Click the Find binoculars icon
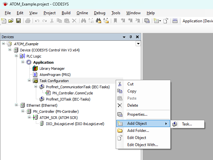This screenshot has height=160, width=213. point(83,21)
